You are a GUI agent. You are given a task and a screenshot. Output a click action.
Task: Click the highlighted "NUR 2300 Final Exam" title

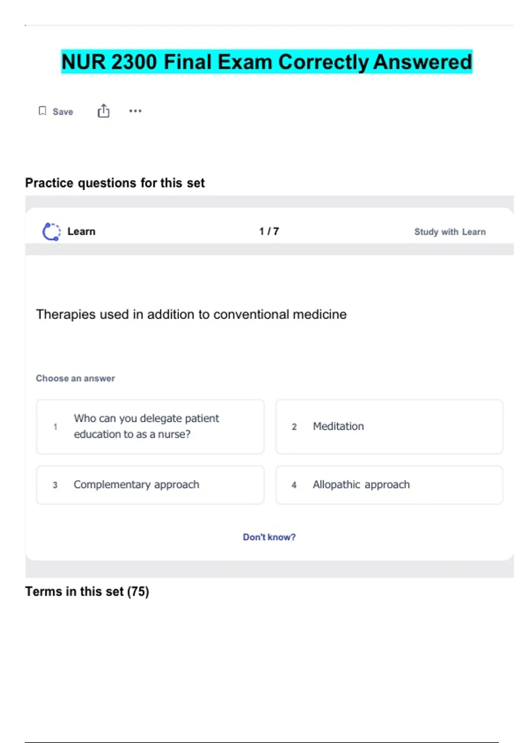coord(266,62)
